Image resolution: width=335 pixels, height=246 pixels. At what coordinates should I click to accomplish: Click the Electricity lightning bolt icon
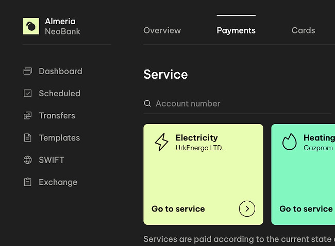pos(161,142)
